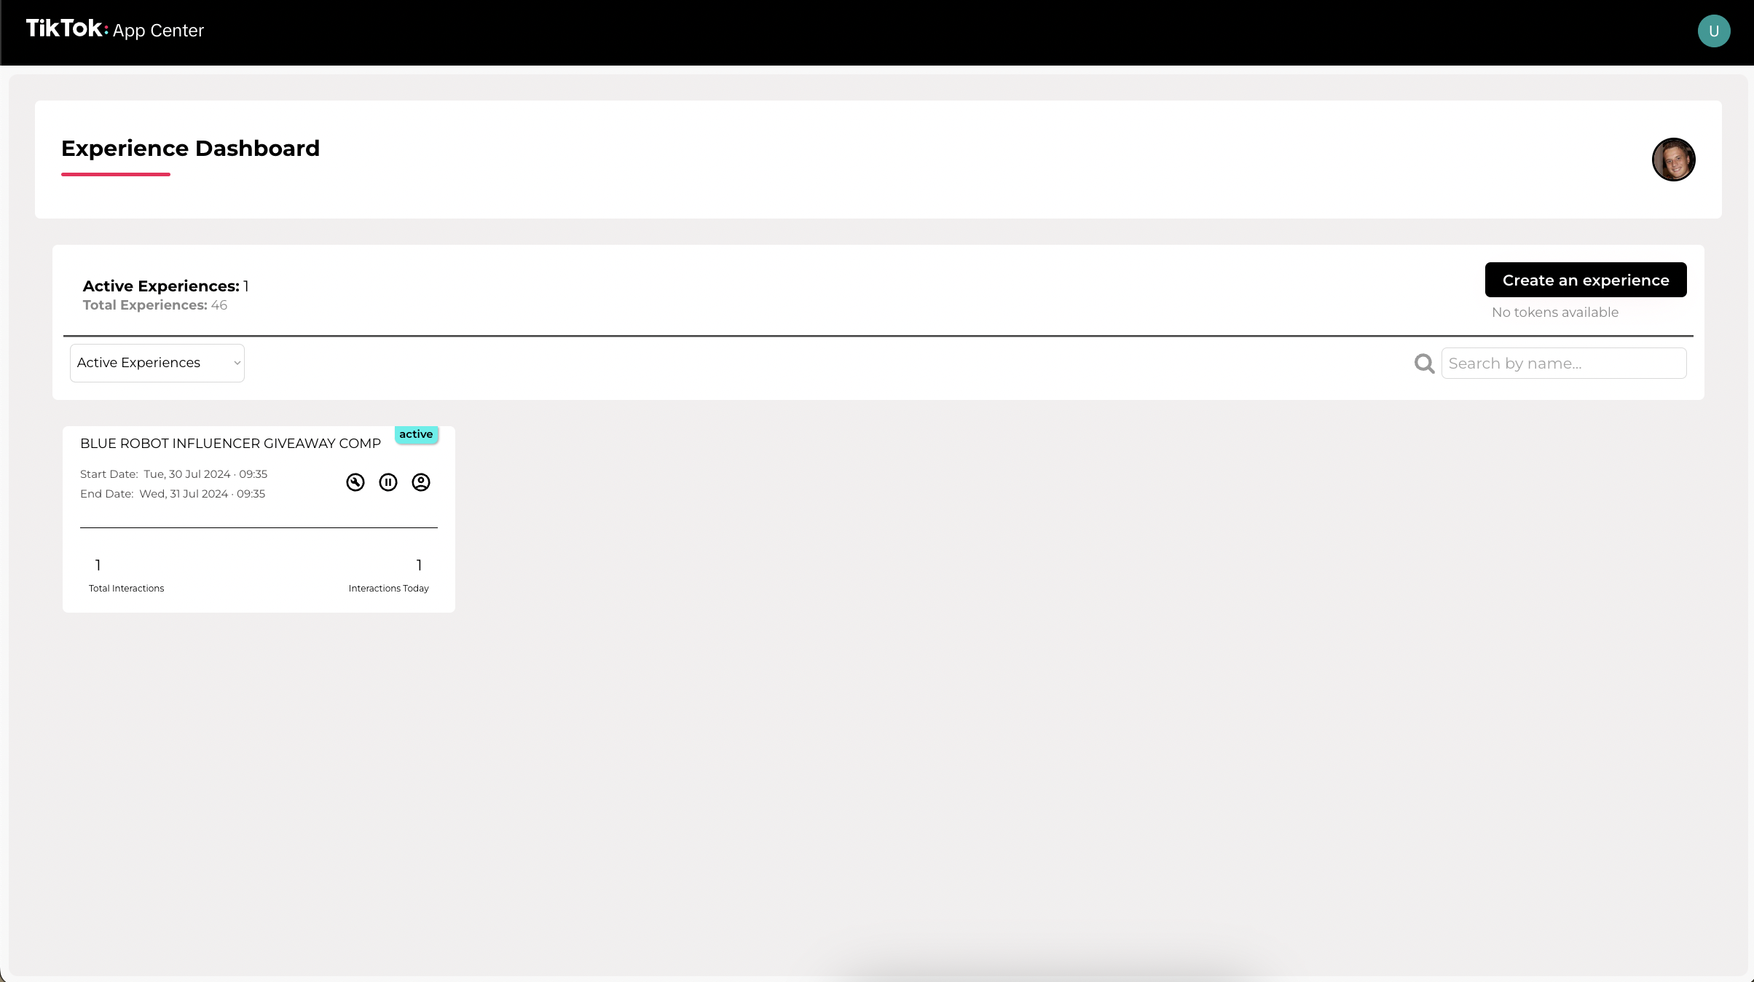Click the App Center title text
This screenshot has width=1754, height=982.
[158, 31]
